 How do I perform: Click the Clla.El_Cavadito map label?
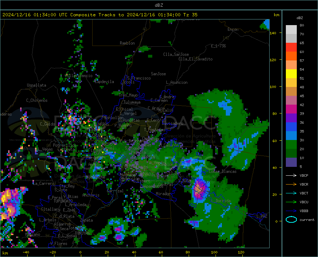tap(195, 59)
